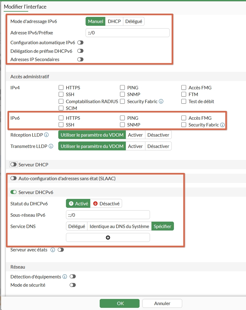Screen dimensions: 246x310
Task: Set Transmettre LLDP to Activer
Action: tap(135, 146)
